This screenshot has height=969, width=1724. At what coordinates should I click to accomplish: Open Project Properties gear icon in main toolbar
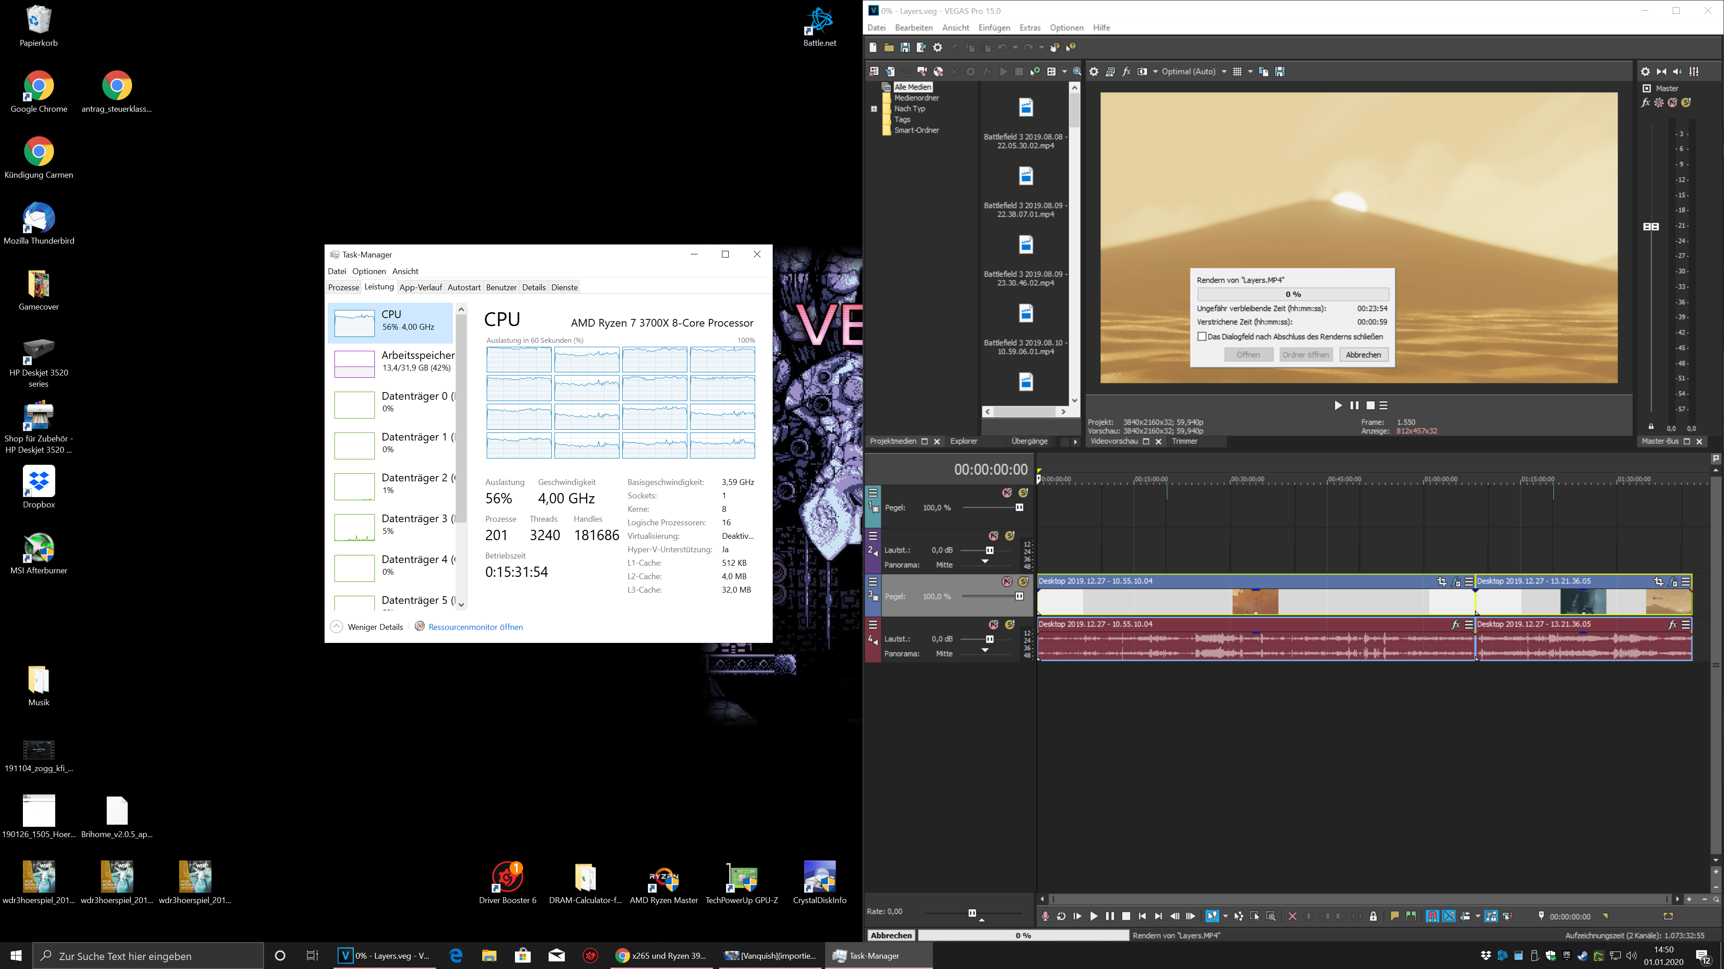(937, 48)
